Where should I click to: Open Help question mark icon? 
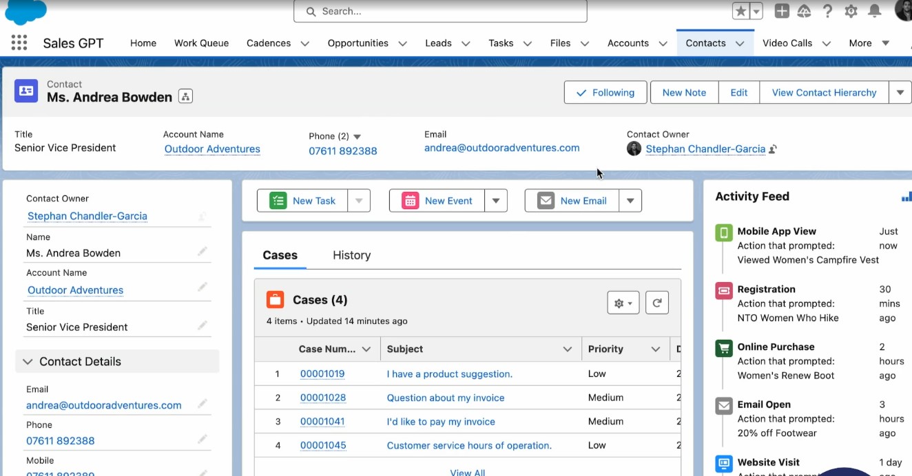(828, 11)
